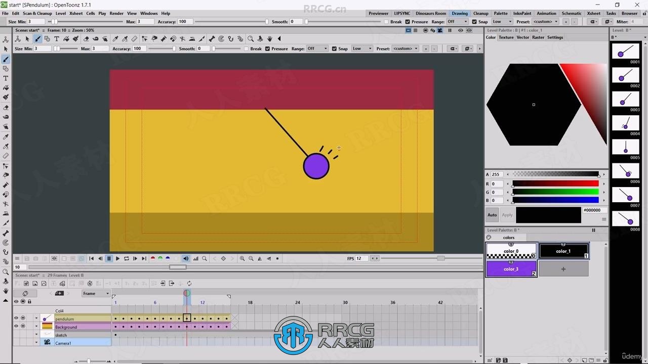Viewport: 648px width, 364px height.
Task: Select the Tape tool in the horizontal toolbar
Action: (x=96, y=38)
